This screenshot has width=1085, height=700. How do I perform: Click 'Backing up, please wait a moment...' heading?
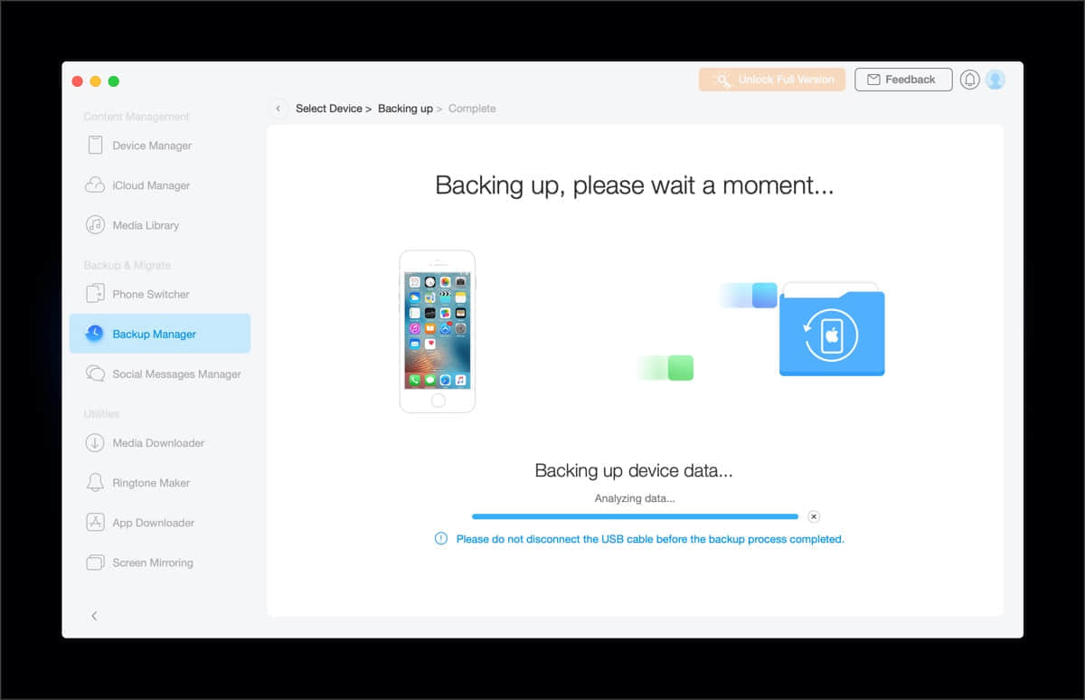pos(635,185)
